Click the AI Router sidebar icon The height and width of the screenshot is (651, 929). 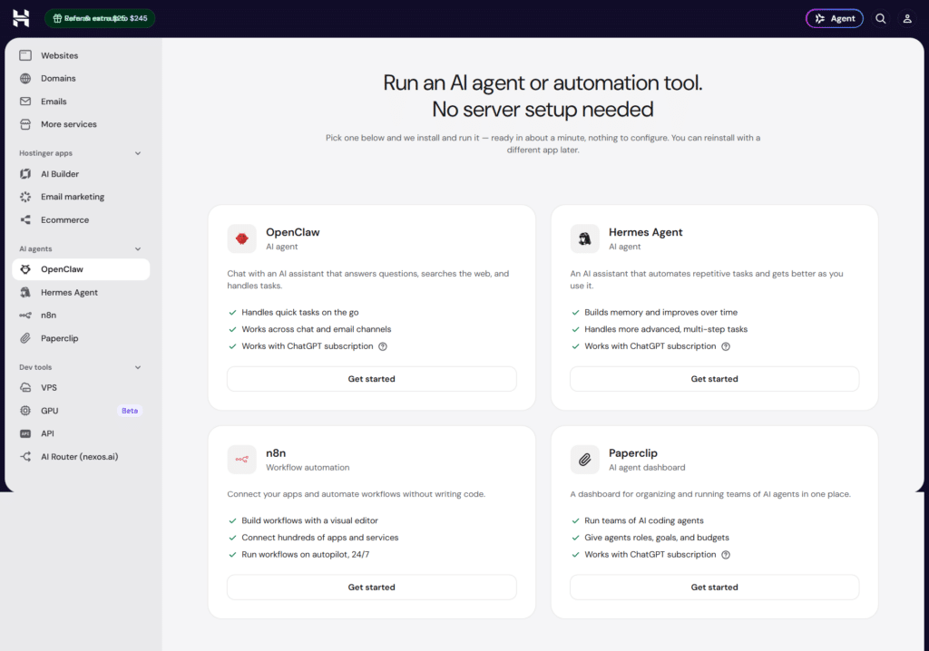tap(25, 457)
